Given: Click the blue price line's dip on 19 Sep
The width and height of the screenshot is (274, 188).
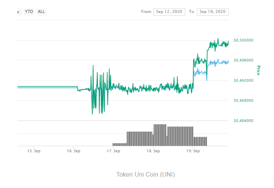Looking at the screenshot, I should [x=207, y=79].
